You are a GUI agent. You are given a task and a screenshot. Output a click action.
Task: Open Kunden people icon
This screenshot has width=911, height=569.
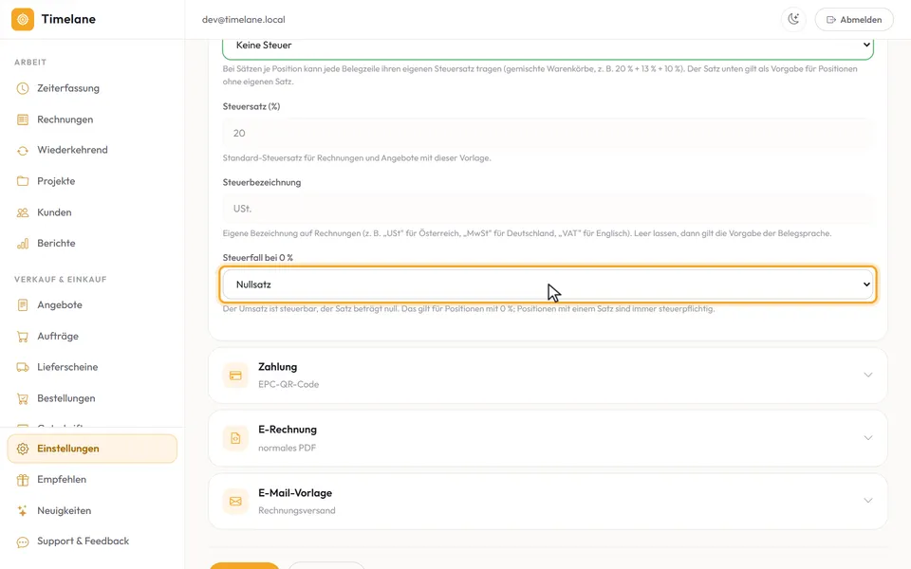click(x=23, y=212)
